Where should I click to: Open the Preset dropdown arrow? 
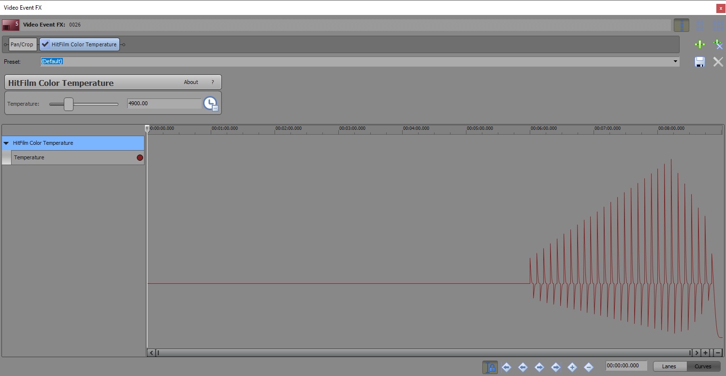pos(676,62)
